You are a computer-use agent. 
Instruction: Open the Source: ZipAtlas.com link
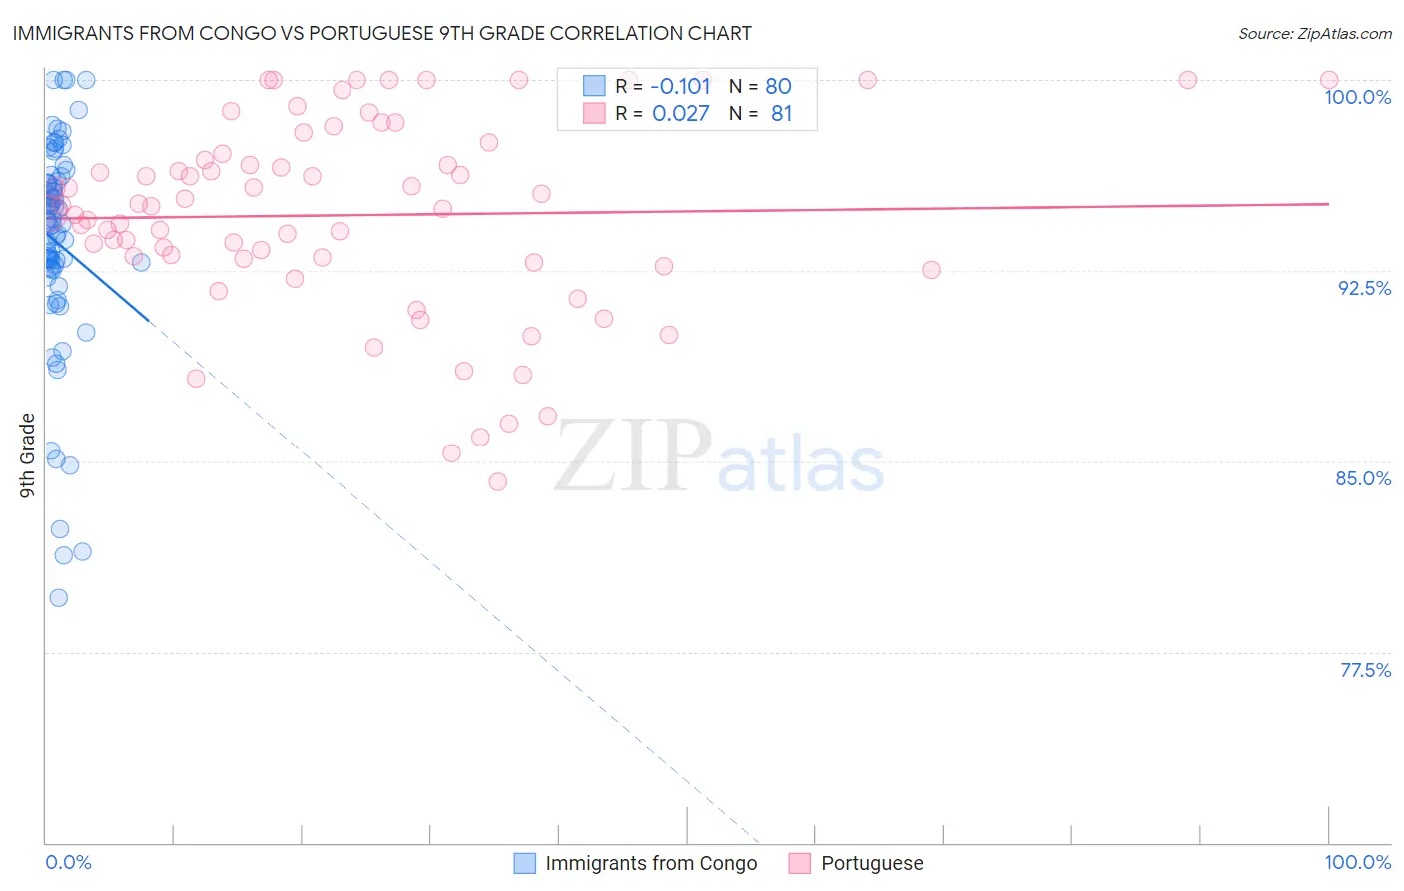pos(1315,33)
